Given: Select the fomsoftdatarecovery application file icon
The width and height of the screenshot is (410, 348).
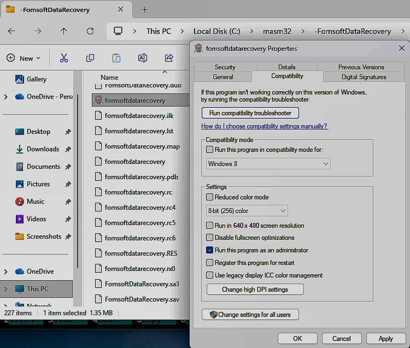Looking at the screenshot, I should 98,101.
